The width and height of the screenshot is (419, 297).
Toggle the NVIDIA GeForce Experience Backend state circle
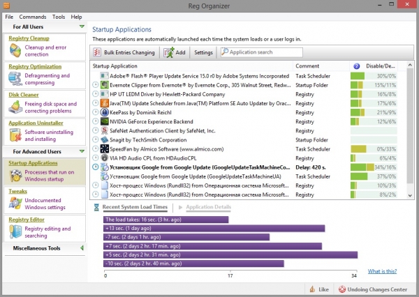(96, 121)
